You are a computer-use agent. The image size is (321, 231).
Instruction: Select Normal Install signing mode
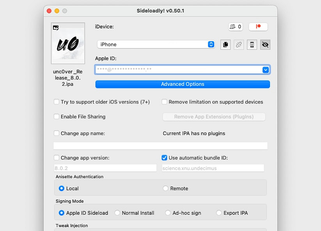tap(117, 213)
